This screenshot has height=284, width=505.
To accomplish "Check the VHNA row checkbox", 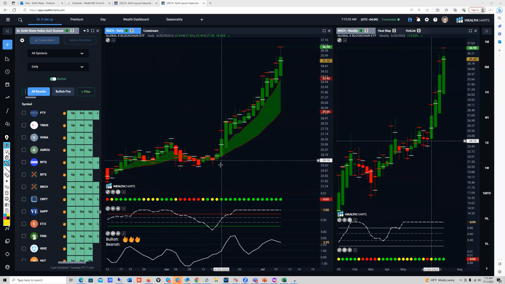I will pyautogui.click(x=24, y=138).
